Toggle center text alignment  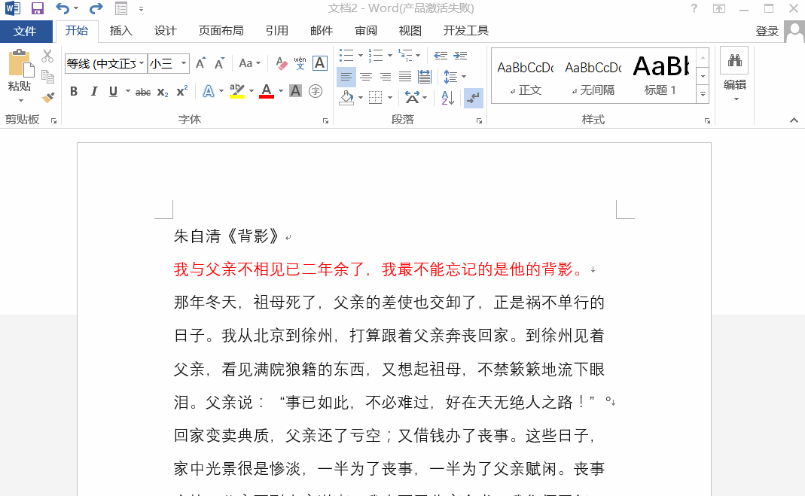pyautogui.click(x=366, y=77)
